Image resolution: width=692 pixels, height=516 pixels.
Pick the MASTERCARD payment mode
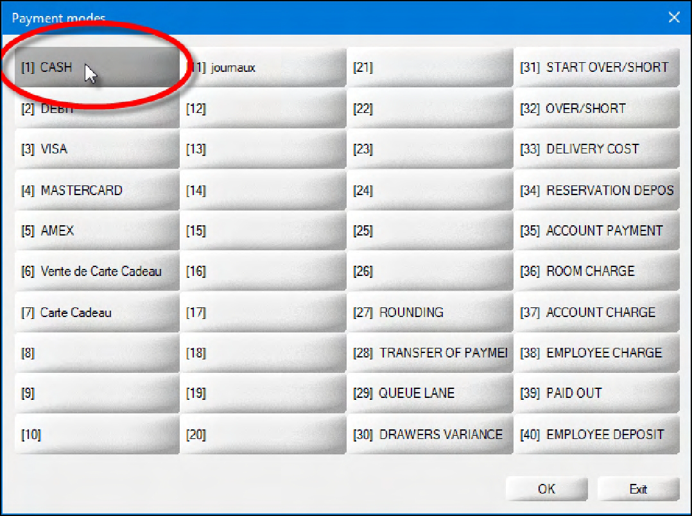[x=96, y=191]
